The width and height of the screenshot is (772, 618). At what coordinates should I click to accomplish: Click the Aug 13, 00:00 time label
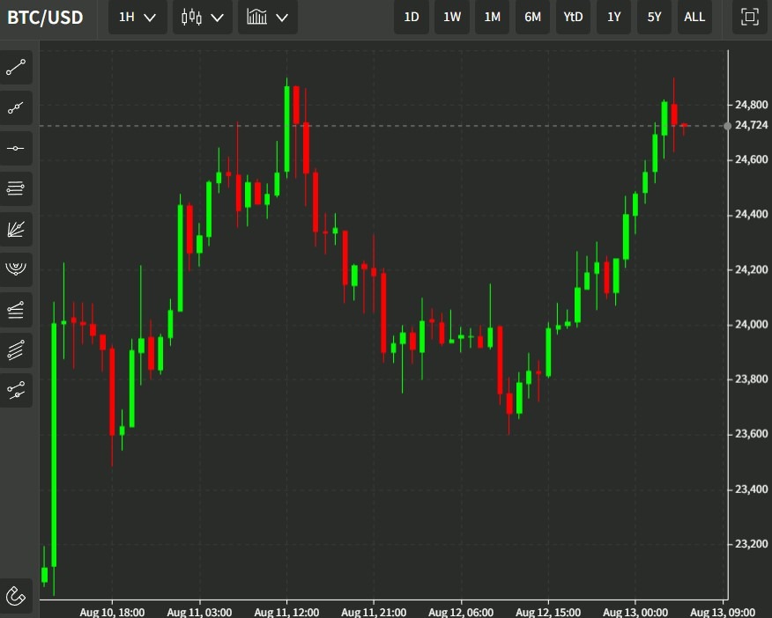click(x=635, y=612)
